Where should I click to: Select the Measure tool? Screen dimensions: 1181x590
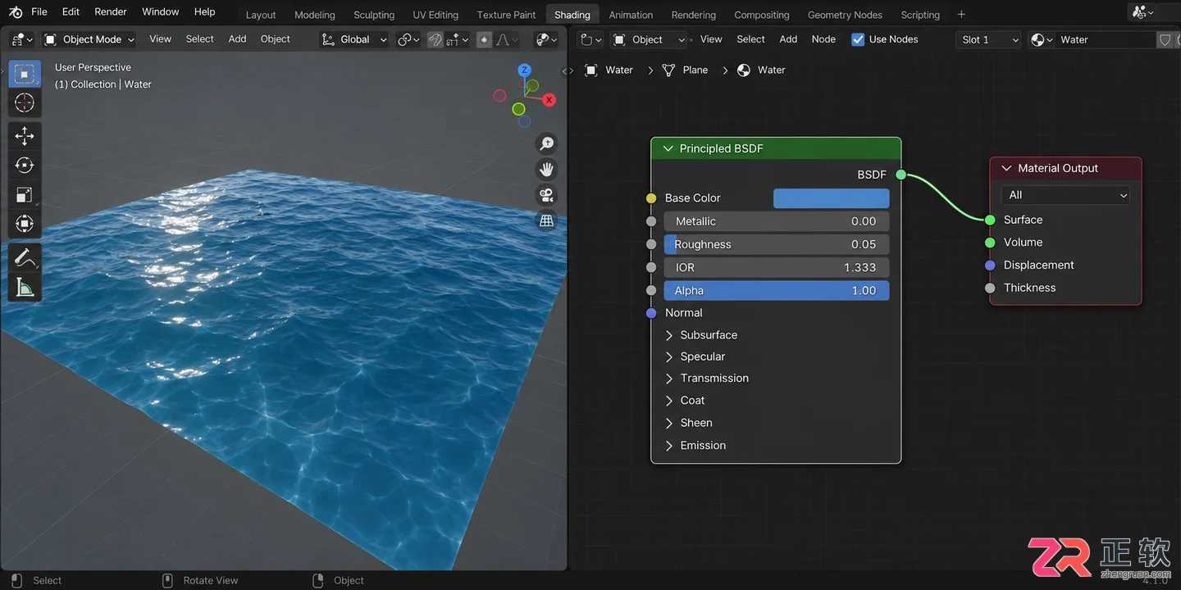tap(25, 287)
